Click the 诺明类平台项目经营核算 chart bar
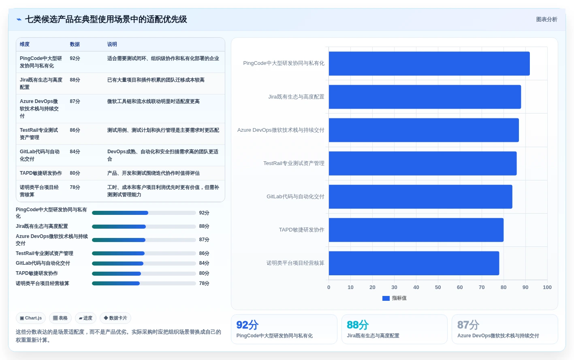The width and height of the screenshot is (574, 360). pos(414,263)
